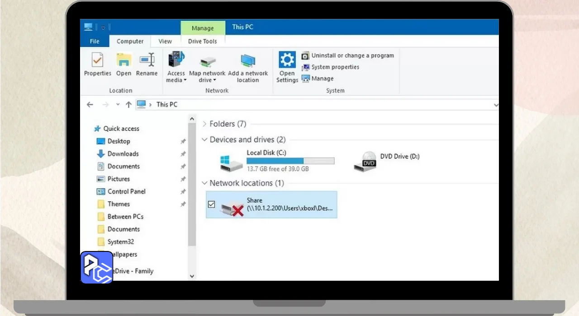The height and width of the screenshot is (316, 579).
Task: Click the Local Disk C: usage bar
Action: tap(290, 161)
